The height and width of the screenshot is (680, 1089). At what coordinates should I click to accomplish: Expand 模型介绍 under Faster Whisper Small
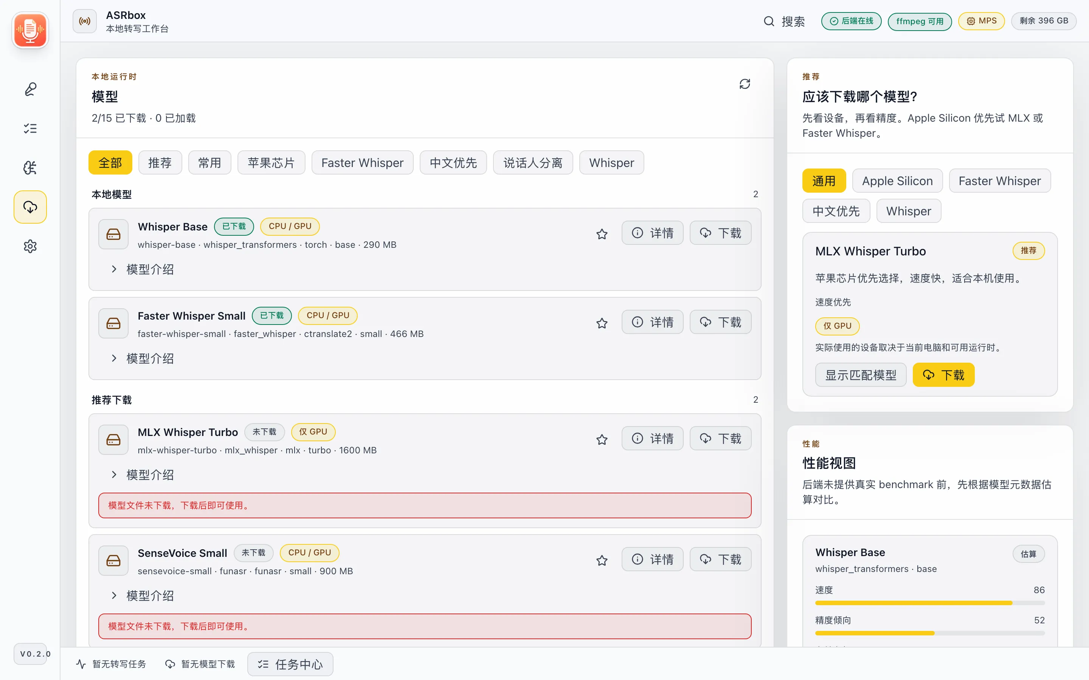(142, 359)
